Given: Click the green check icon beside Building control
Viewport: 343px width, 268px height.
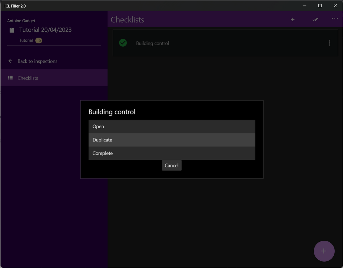Looking at the screenshot, I should click(123, 43).
